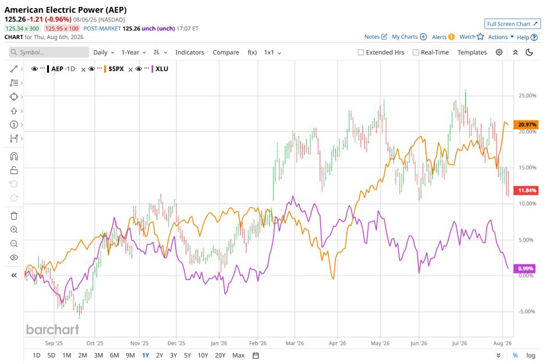
Task: Select the 3M time range
Action: tap(98, 355)
